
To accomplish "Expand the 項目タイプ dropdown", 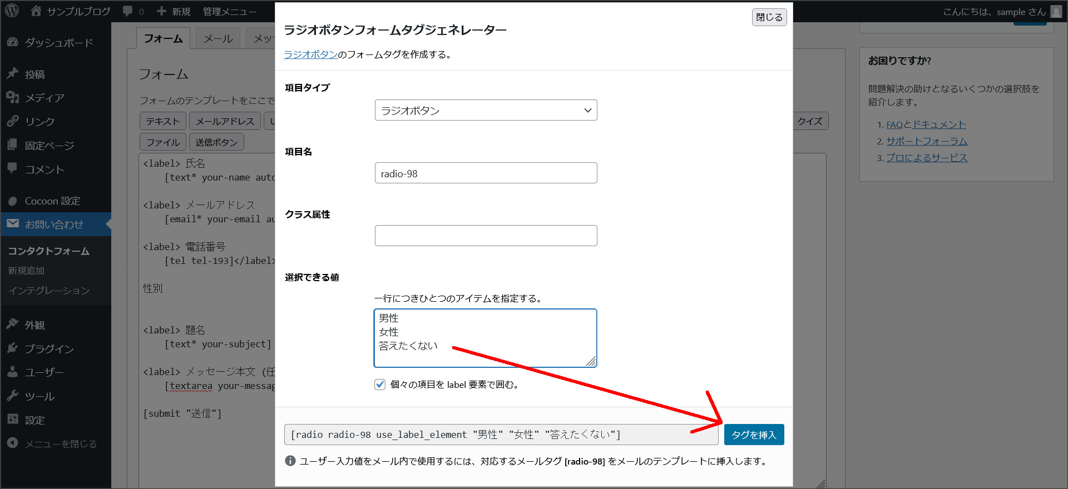I will pos(486,110).
